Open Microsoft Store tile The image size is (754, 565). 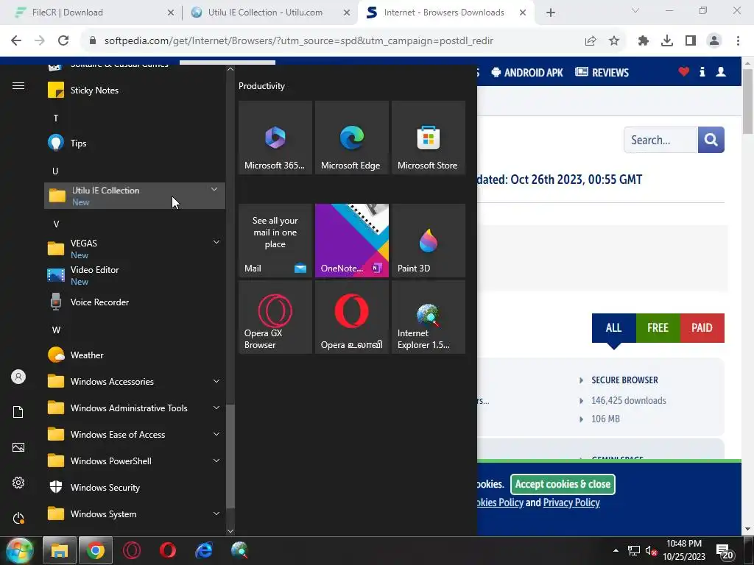[x=429, y=138]
